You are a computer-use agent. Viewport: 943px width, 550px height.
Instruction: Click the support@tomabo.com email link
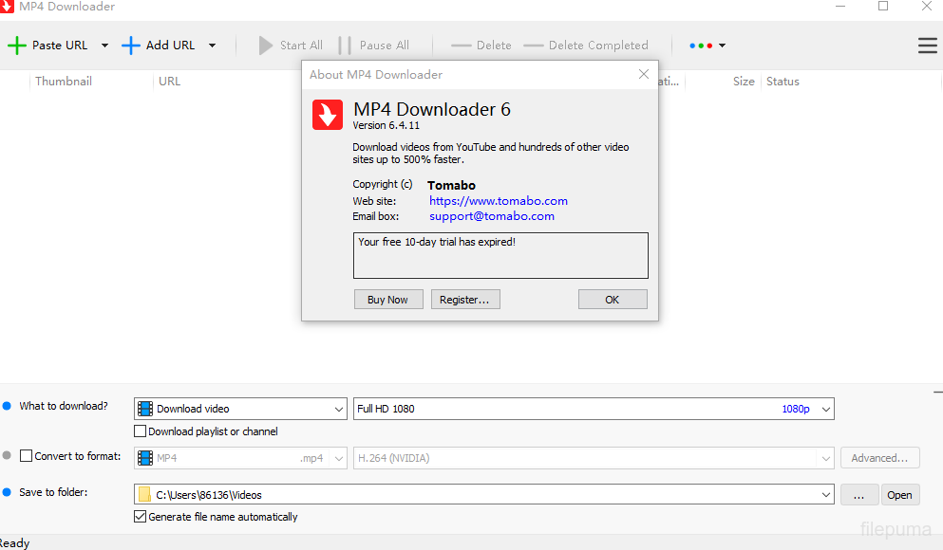pos(492,216)
